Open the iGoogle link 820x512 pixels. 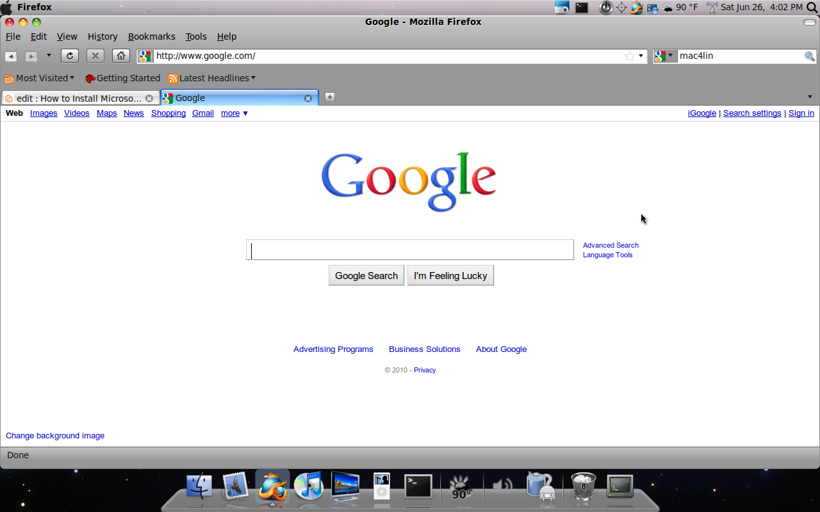702,113
